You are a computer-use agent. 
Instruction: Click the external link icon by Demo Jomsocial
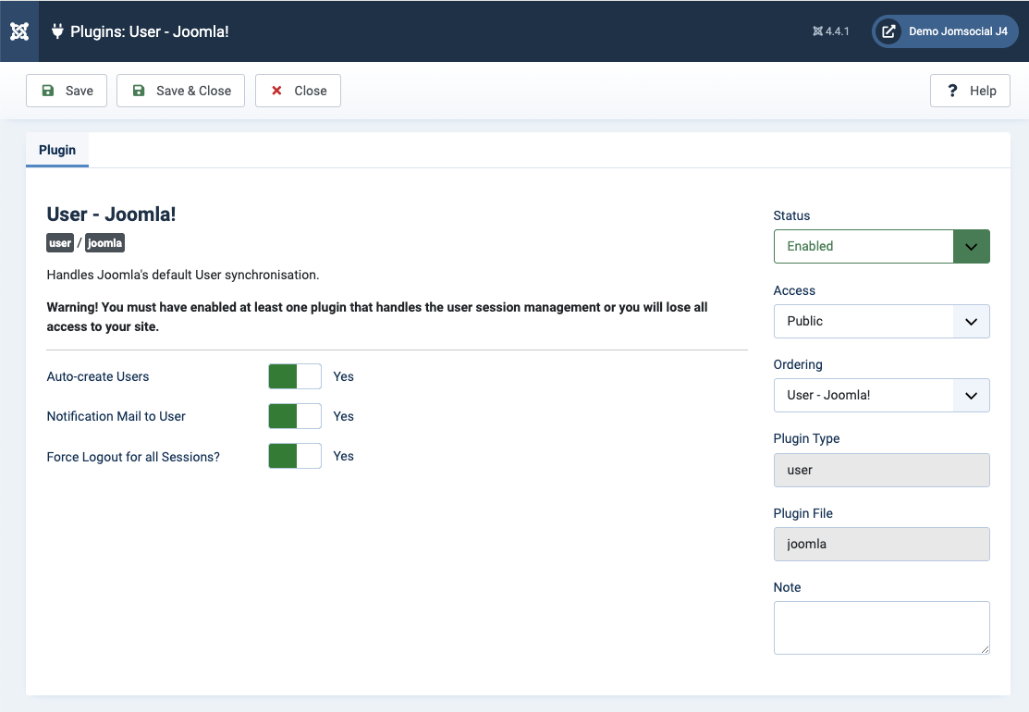click(888, 31)
